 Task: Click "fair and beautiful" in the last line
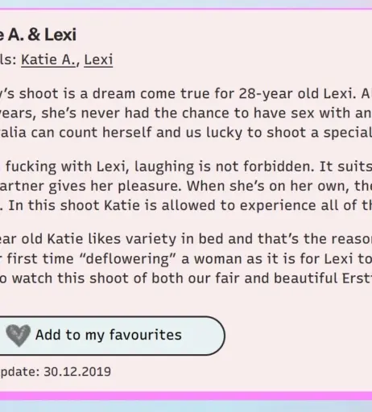click(216, 278)
